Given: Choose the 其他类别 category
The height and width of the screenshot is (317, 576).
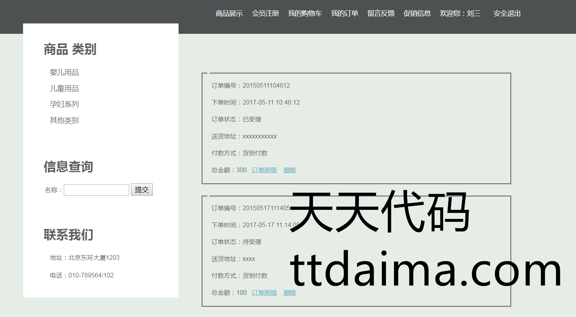Looking at the screenshot, I should (64, 120).
